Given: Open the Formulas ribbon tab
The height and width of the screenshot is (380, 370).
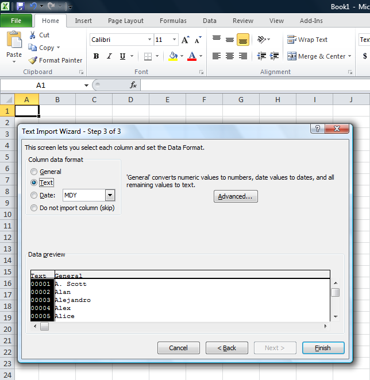Looking at the screenshot, I should (x=173, y=21).
